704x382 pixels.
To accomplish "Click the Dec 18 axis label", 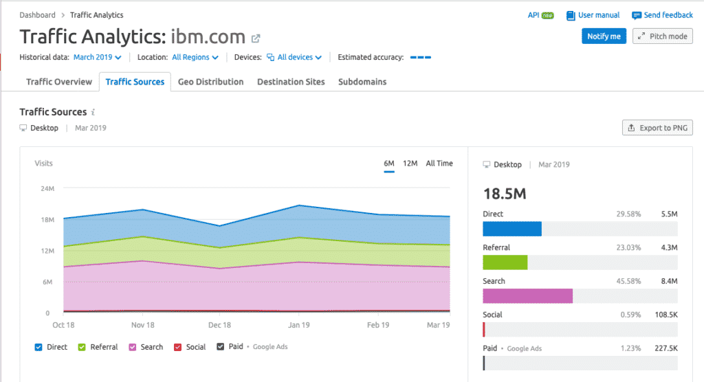I will 219,325.
